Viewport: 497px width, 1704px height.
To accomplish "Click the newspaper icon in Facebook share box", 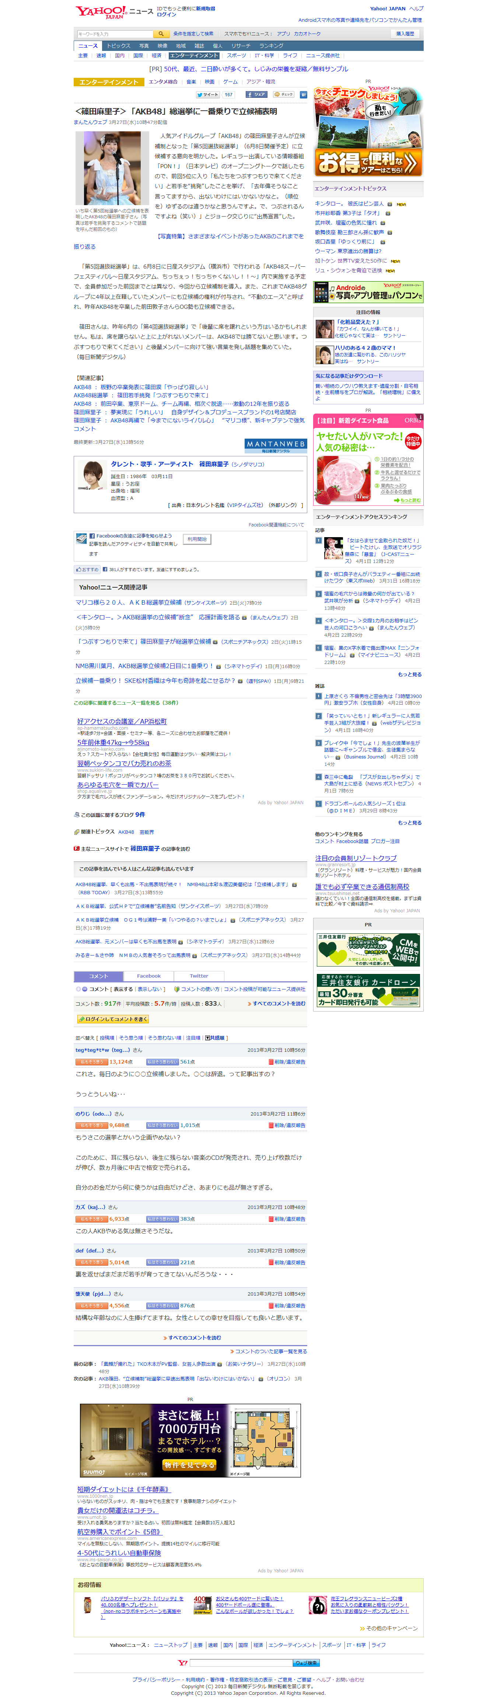I will point(82,539).
